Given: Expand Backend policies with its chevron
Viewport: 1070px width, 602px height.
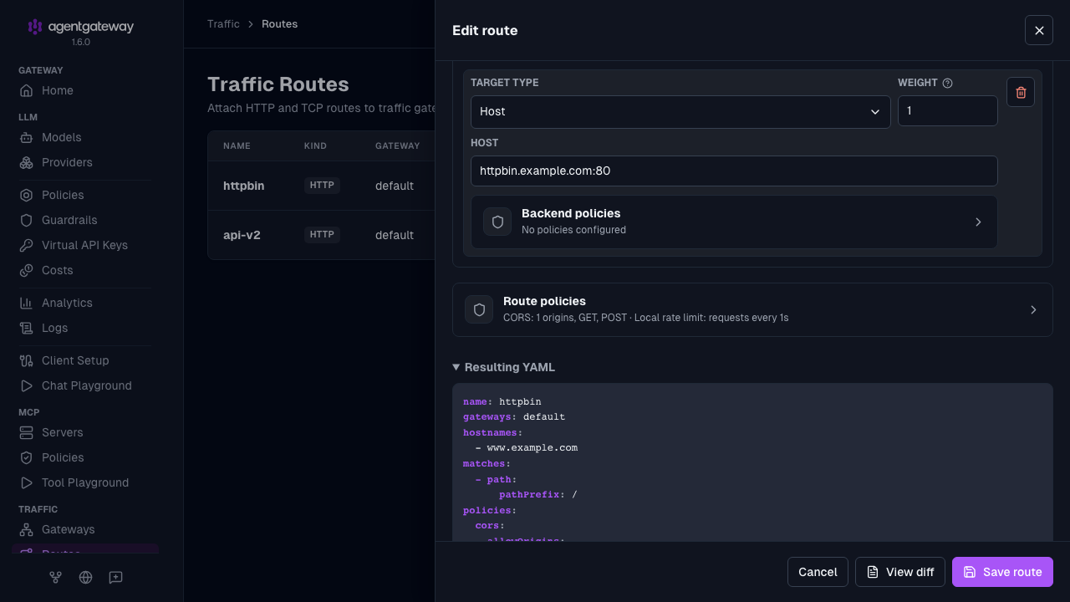Looking at the screenshot, I should 978,222.
